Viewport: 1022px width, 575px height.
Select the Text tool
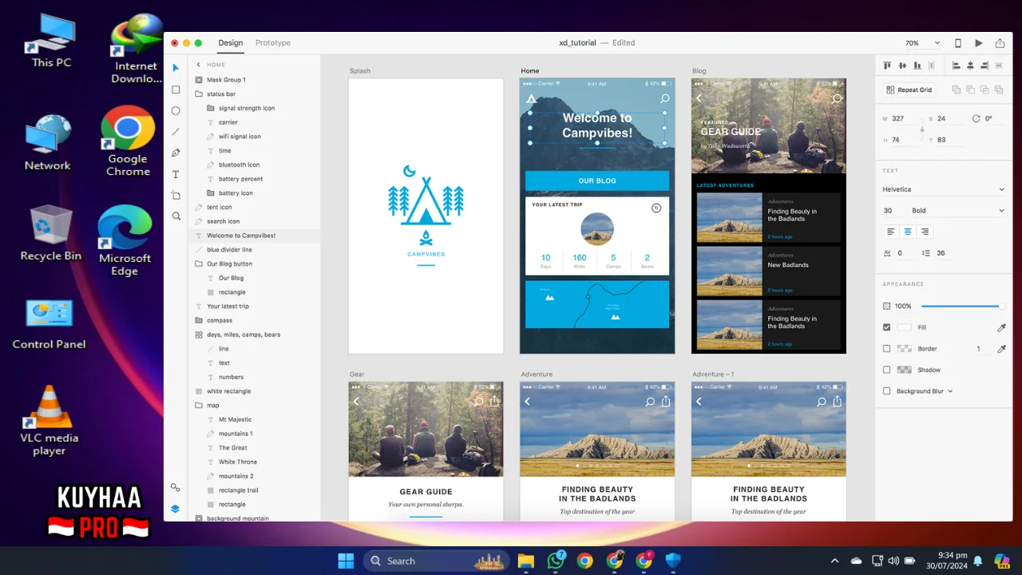coord(176,174)
